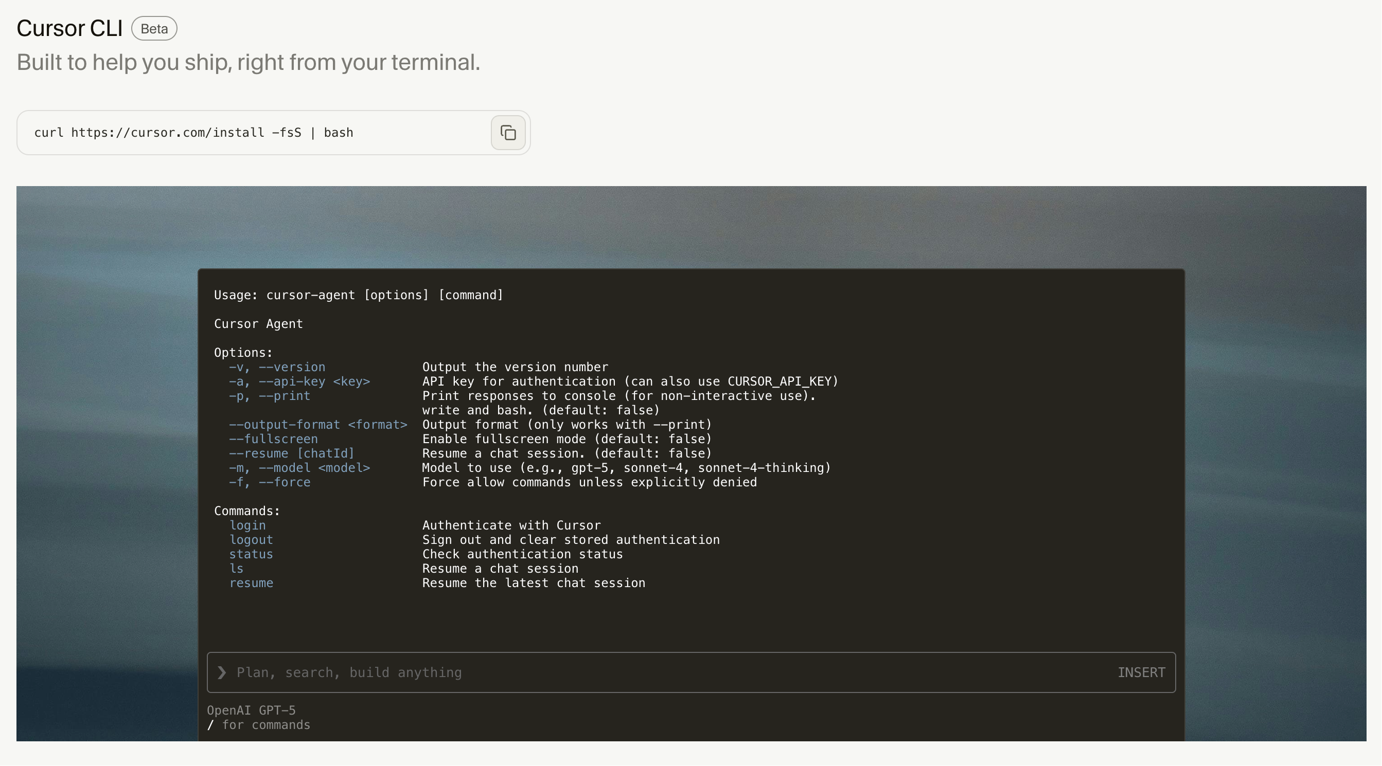Click the 'write and bash. (default: false)' line
The image size is (1382, 766).
541,410
